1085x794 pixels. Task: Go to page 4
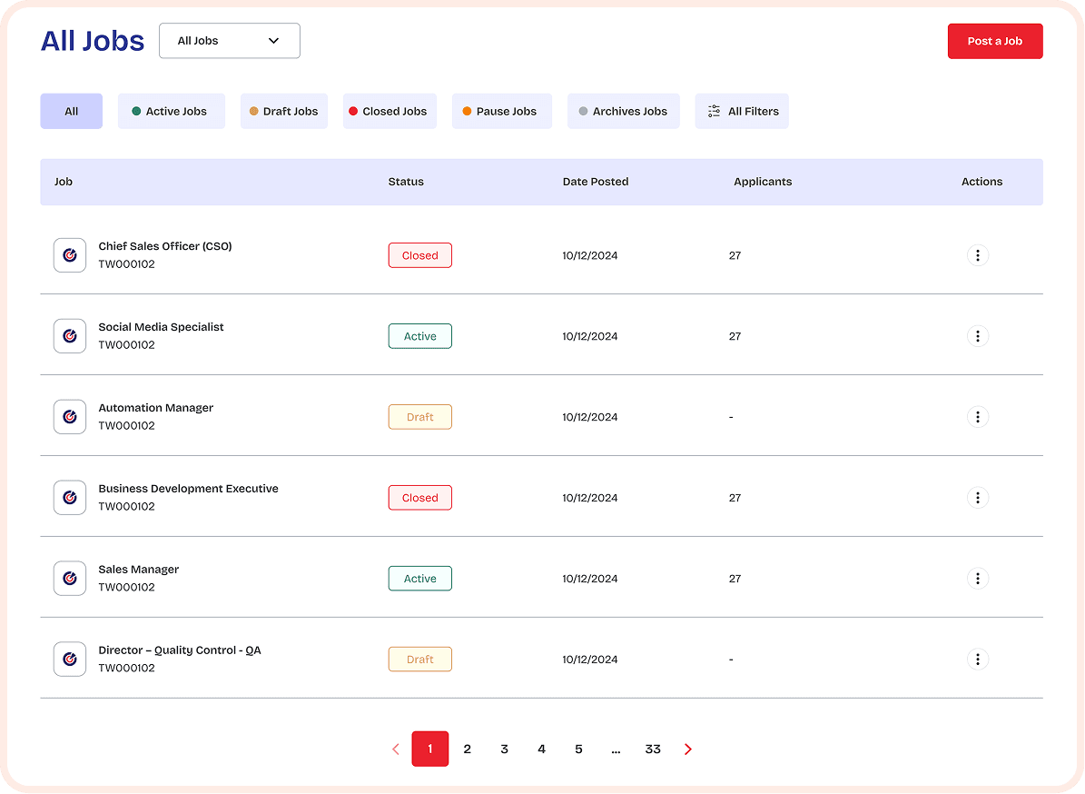point(542,749)
